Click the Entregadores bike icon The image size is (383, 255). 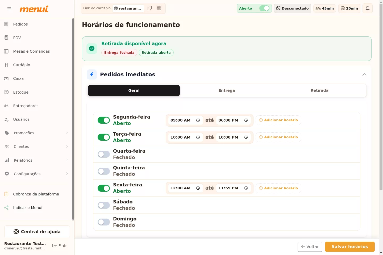click(6, 106)
